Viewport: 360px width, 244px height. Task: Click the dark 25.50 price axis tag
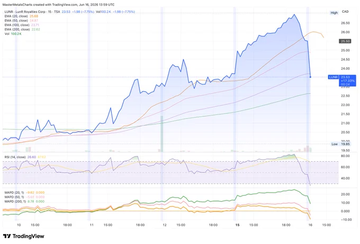(345, 41)
